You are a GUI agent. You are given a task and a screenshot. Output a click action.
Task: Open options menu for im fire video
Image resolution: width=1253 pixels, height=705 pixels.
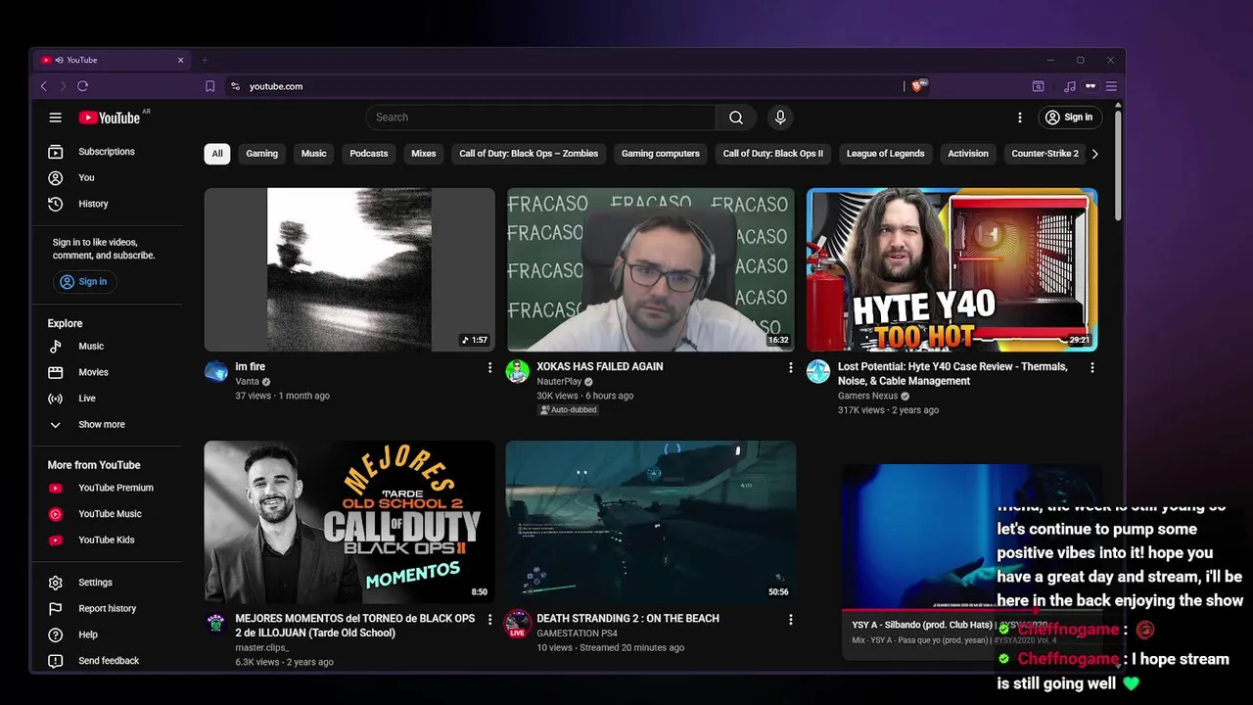coord(489,367)
